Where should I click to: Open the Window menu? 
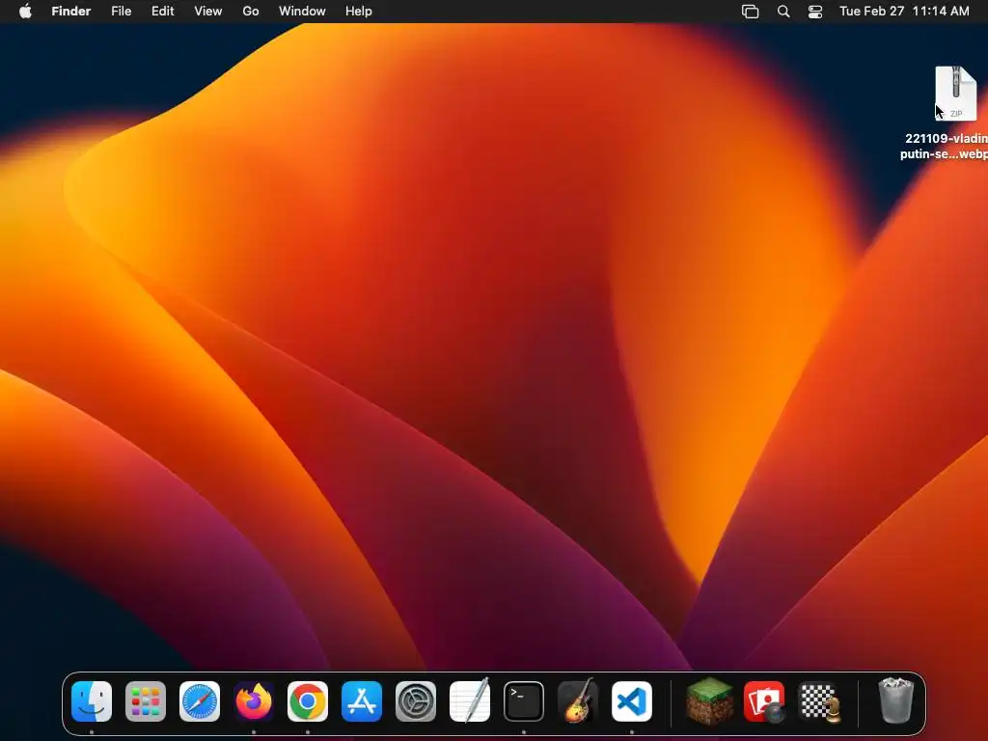coord(302,12)
